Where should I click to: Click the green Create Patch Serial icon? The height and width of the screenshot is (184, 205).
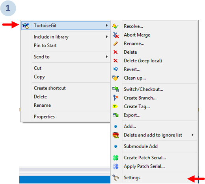(116, 158)
